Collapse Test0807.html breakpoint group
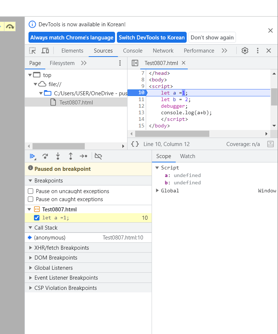This screenshot has width=278, height=334. point(30,210)
